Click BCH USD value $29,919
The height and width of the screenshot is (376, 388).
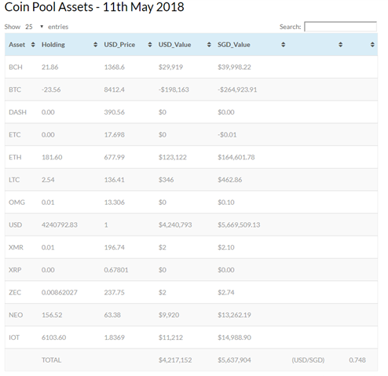pos(170,68)
